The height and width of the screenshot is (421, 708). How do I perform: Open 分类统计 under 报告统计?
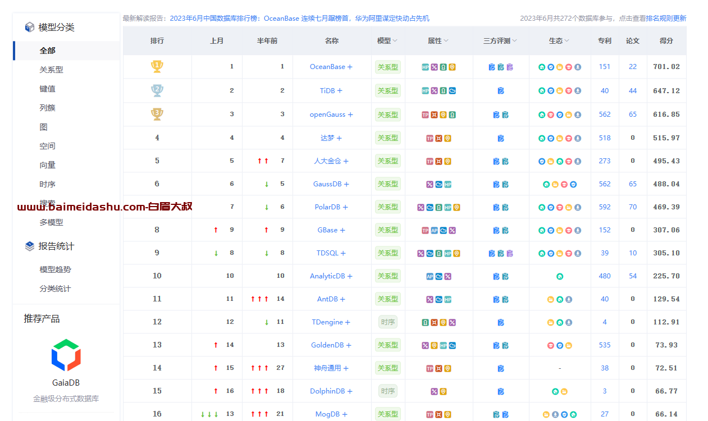tap(55, 289)
